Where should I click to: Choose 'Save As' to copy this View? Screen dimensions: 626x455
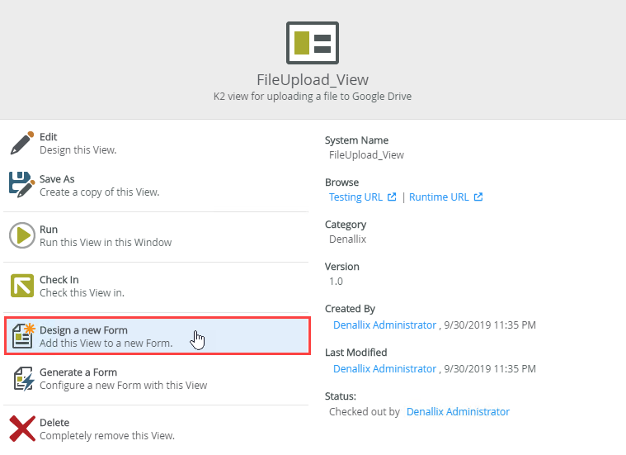[x=156, y=186]
